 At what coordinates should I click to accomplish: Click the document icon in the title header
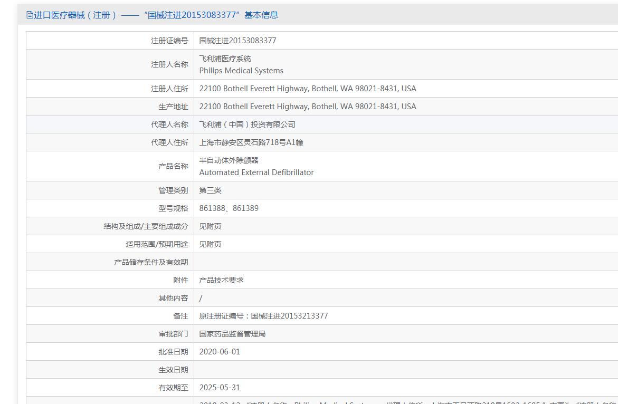tap(30, 15)
